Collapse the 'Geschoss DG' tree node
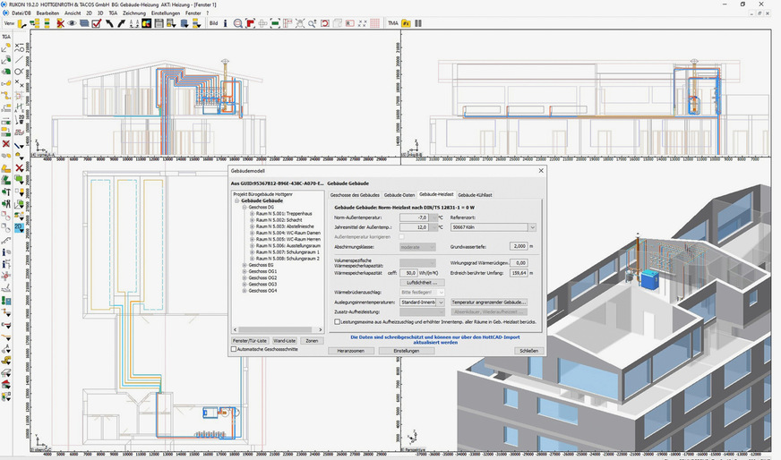 (245, 207)
